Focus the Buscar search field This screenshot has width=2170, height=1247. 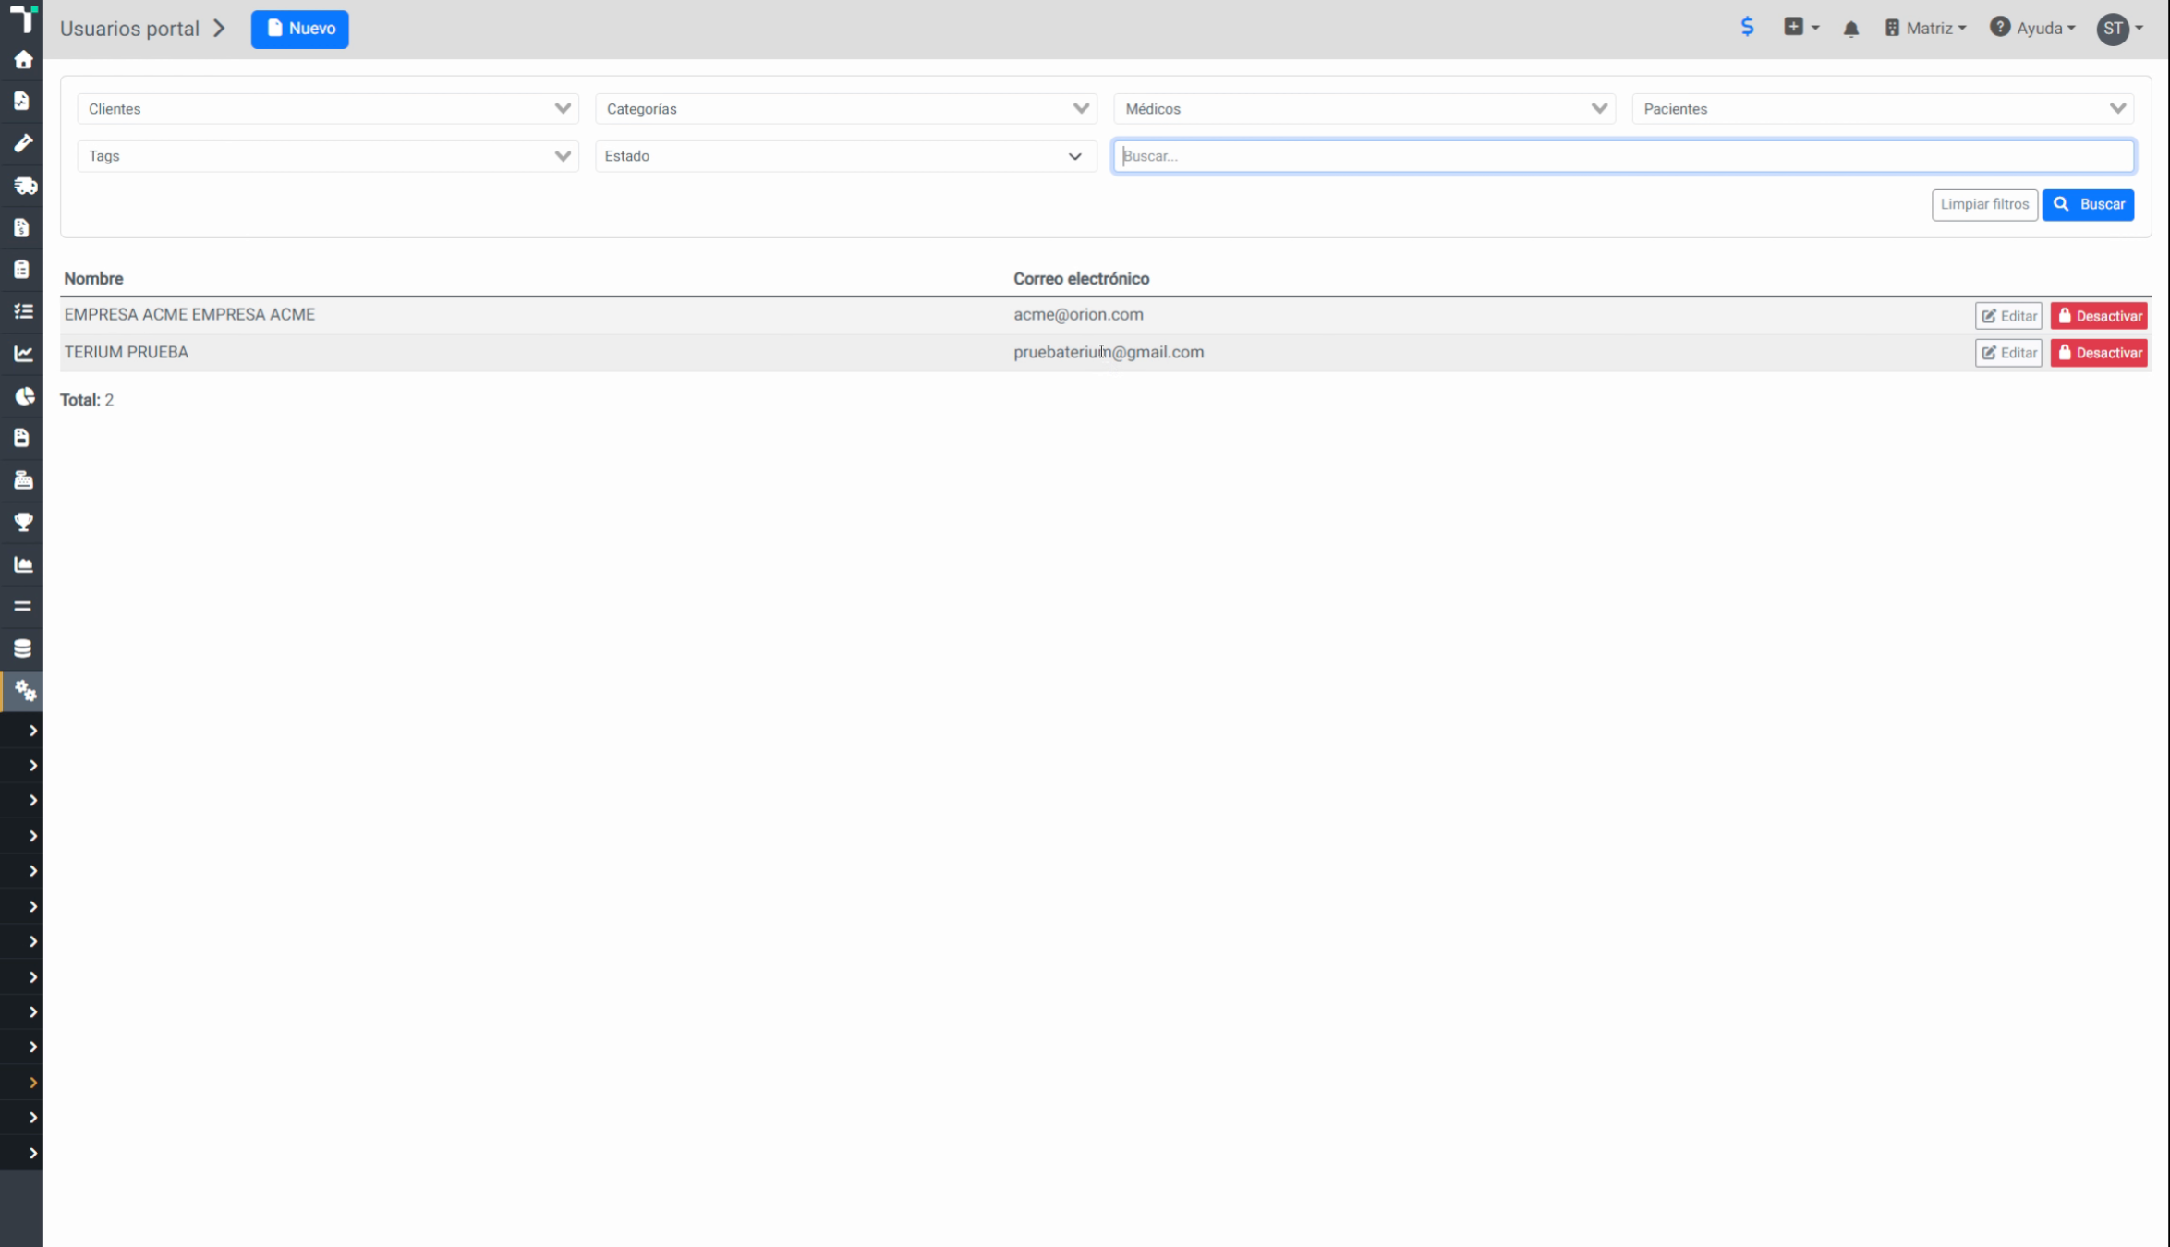pos(1623,156)
